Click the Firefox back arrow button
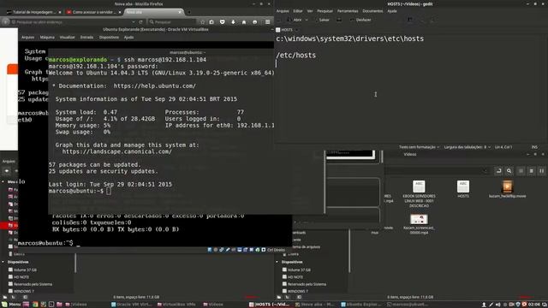Image resolution: width=548 pixels, height=308 pixels. [x=6, y=21]
